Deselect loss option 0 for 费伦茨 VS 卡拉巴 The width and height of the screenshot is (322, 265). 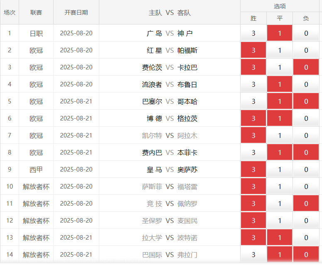pos(306,67)
